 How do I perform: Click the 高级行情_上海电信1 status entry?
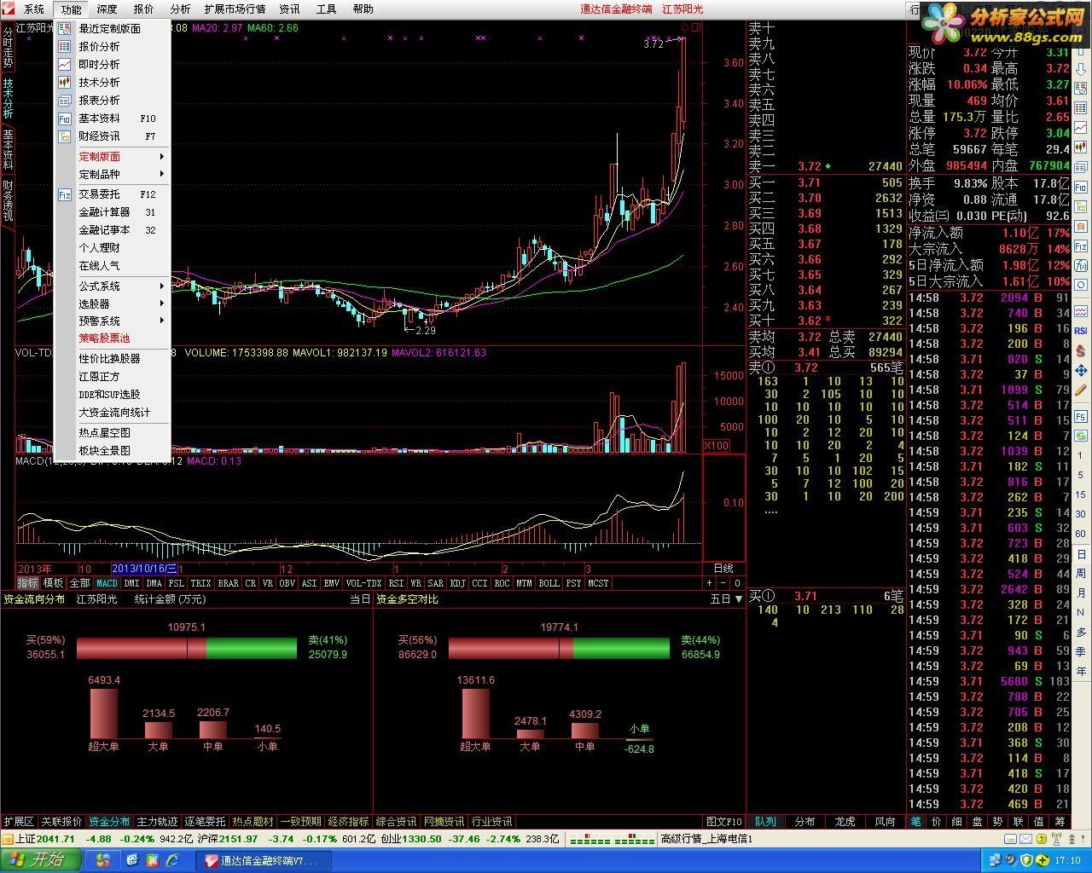click(x=707, y=839)
